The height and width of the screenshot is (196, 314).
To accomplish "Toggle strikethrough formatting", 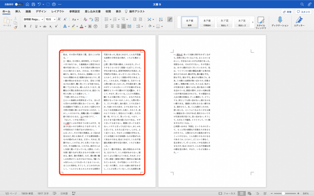I will 45,26.
